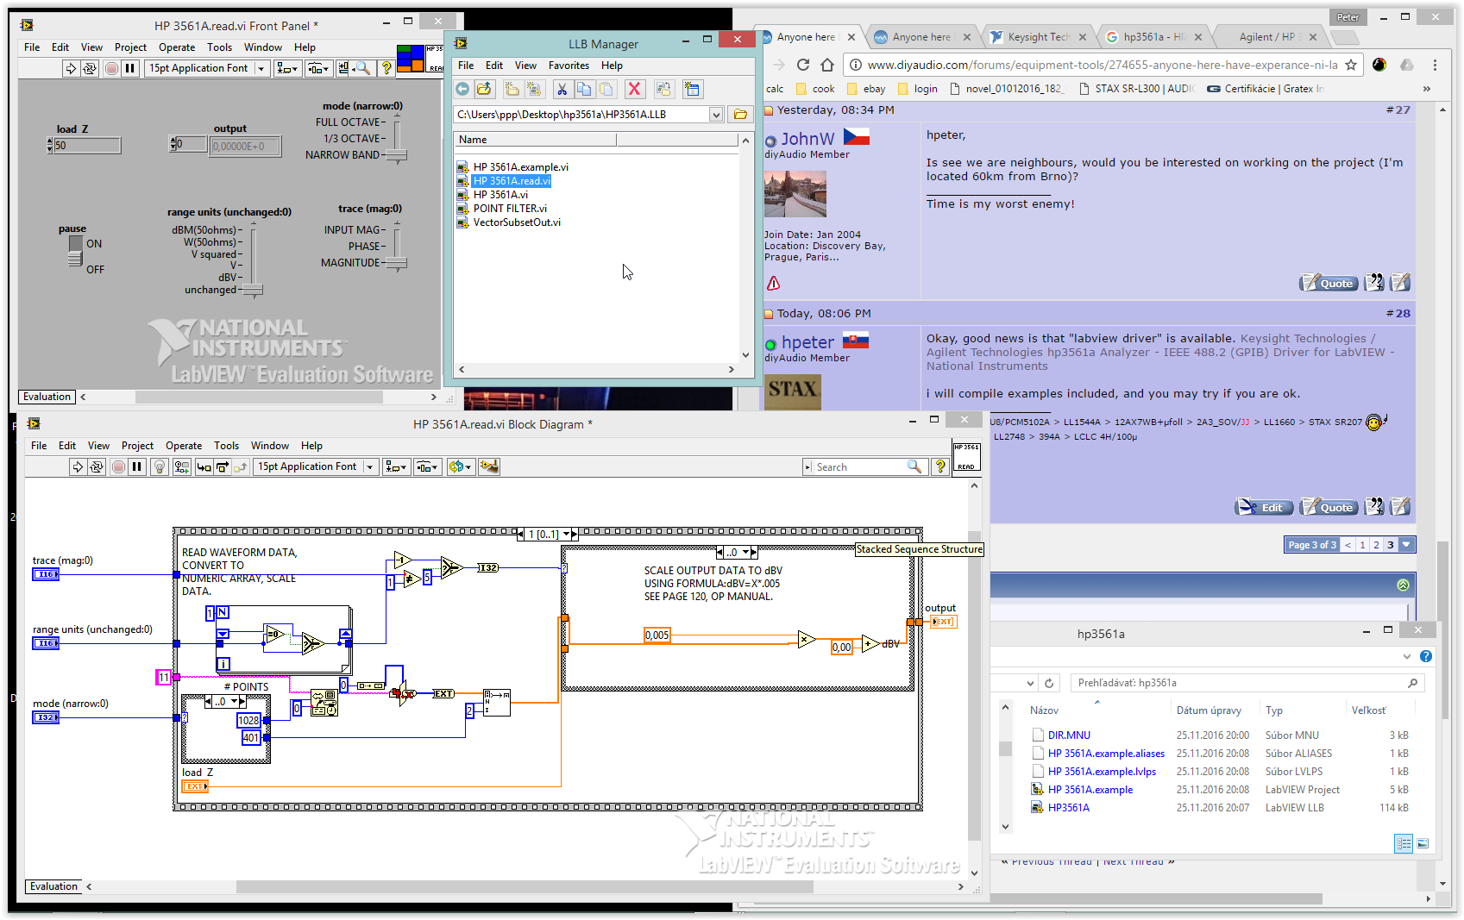1464x920 pixels.
Task: Select HP3561A LabVIEW LLB file in Explorer
Action: [x=1068, y=808]
